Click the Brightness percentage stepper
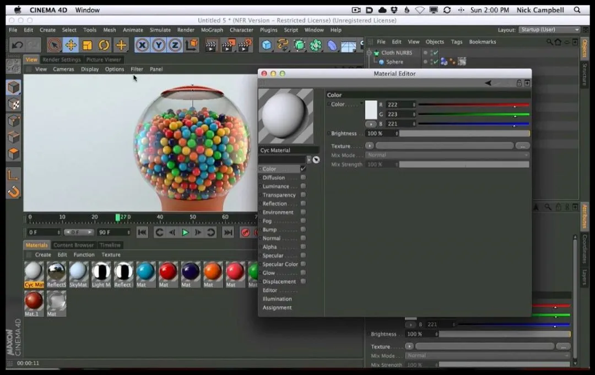This screenshot has height=375, width=595. point(397,133)
